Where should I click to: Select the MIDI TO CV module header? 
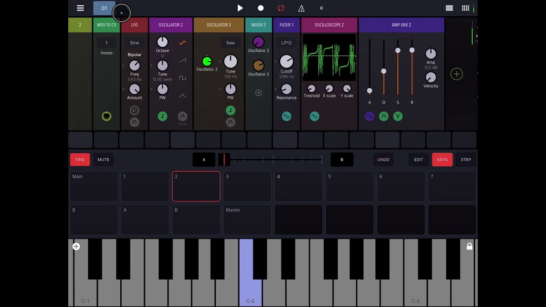coord(107,25)
